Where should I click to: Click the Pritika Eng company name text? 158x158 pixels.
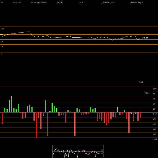click(137, 3)
